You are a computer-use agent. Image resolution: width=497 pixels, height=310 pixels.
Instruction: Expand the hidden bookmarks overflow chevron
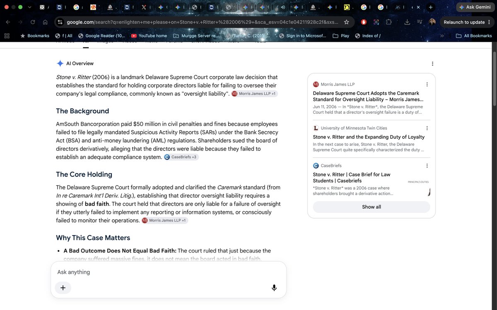[442, 36]
